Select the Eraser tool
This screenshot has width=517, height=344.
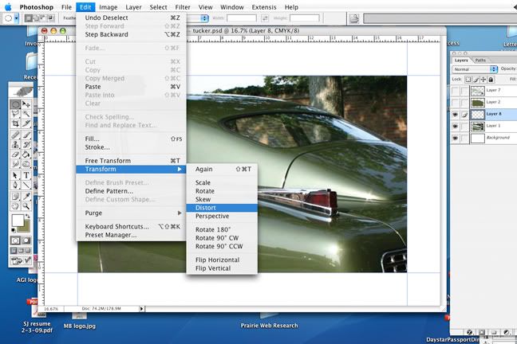pyautogui.click(x=15, y=154)
